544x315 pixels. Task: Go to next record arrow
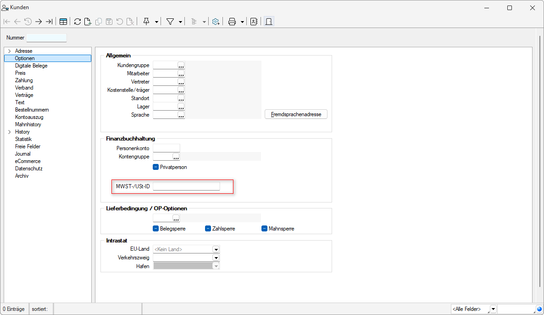click(39, 22)
